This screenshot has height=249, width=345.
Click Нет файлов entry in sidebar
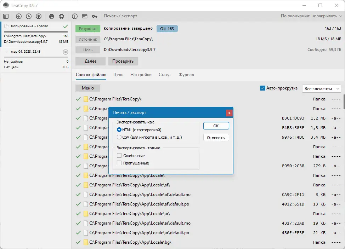pyautogui.click(x=13, y=62)
